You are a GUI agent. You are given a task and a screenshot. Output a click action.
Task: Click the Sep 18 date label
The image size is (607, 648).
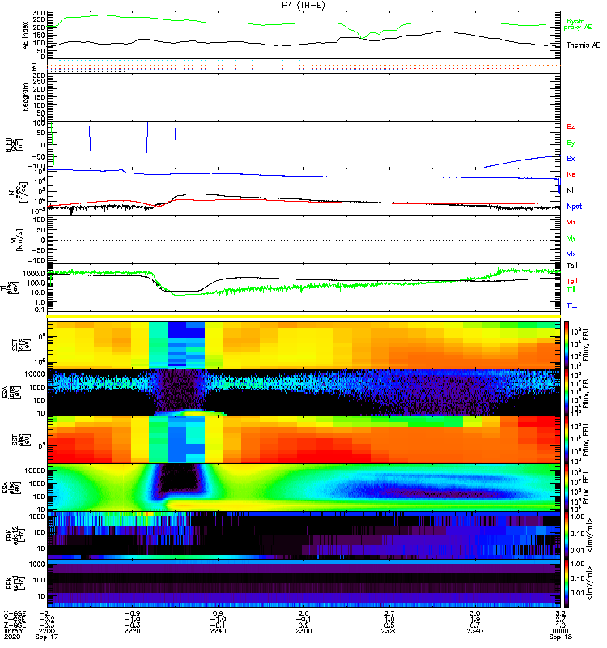[x=560, y=637]
